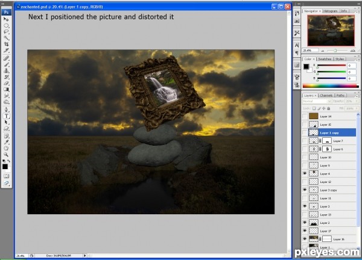
Task: Hide Layer 3 visibility eye
Action: pos(305,206)
